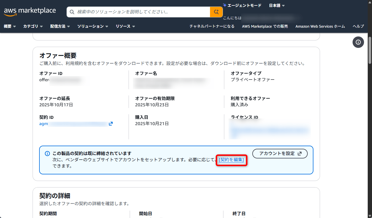
Task: Select the プライベートオファー offer type value
Action: click(x=253, y=80)
